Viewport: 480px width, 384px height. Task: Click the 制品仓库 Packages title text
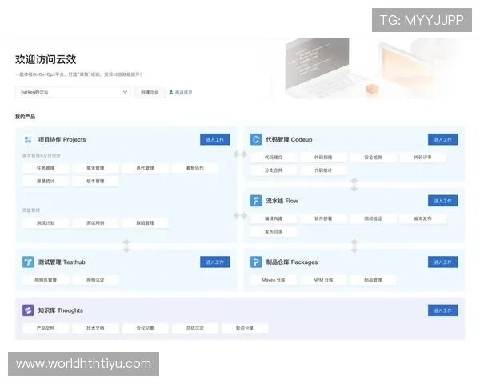[x=292, y=262]
